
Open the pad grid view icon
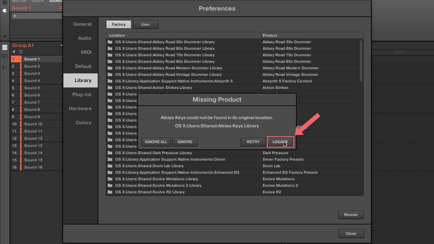(21, 52)
